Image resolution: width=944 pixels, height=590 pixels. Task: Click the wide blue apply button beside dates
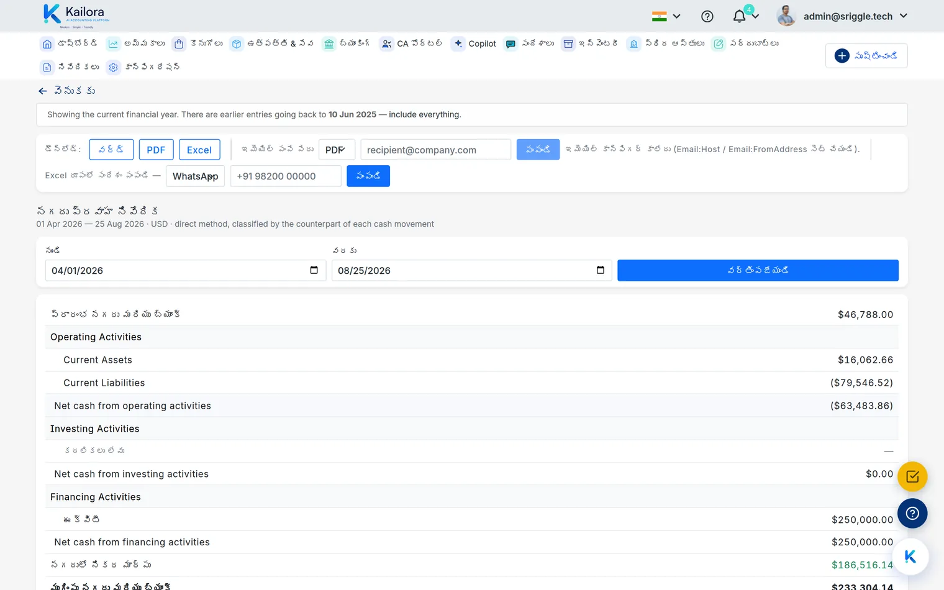pos(758,270)
